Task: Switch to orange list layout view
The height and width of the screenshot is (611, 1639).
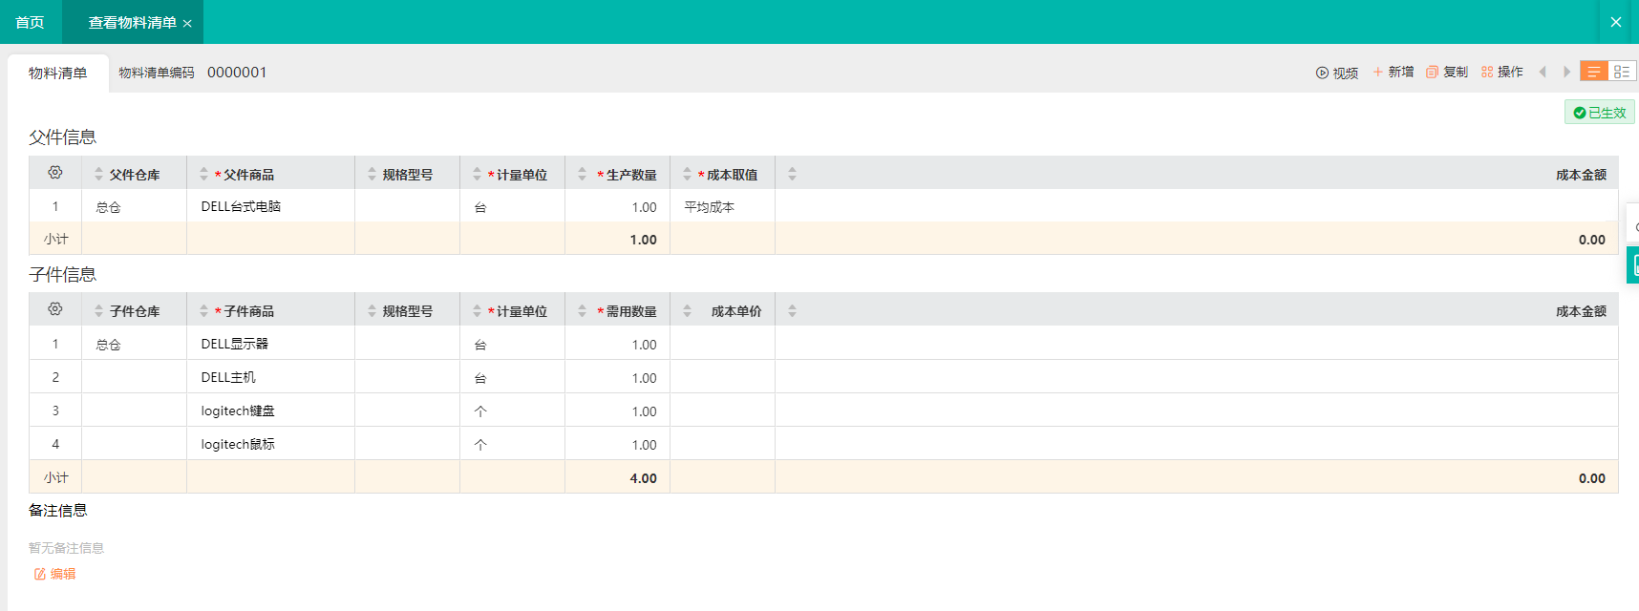Action: tap(1594, 72)
